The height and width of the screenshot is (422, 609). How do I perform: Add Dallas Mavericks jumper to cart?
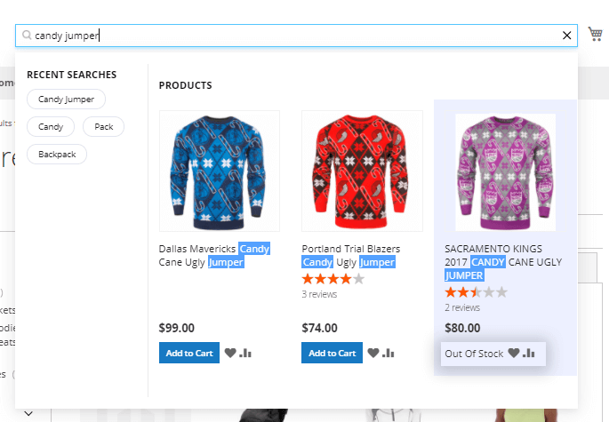(189, 353)
